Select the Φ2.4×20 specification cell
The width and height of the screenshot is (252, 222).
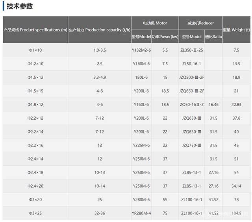tap(35, 186)
